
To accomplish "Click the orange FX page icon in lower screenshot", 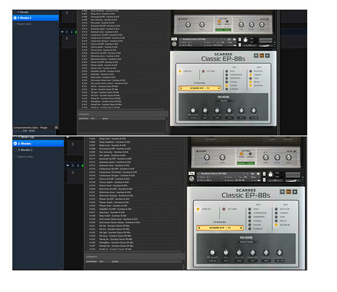I will (289, 192).
